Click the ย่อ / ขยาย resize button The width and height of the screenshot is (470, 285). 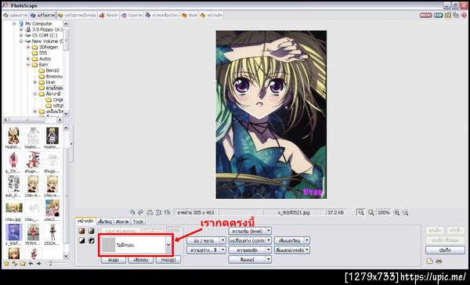[203, 240]
